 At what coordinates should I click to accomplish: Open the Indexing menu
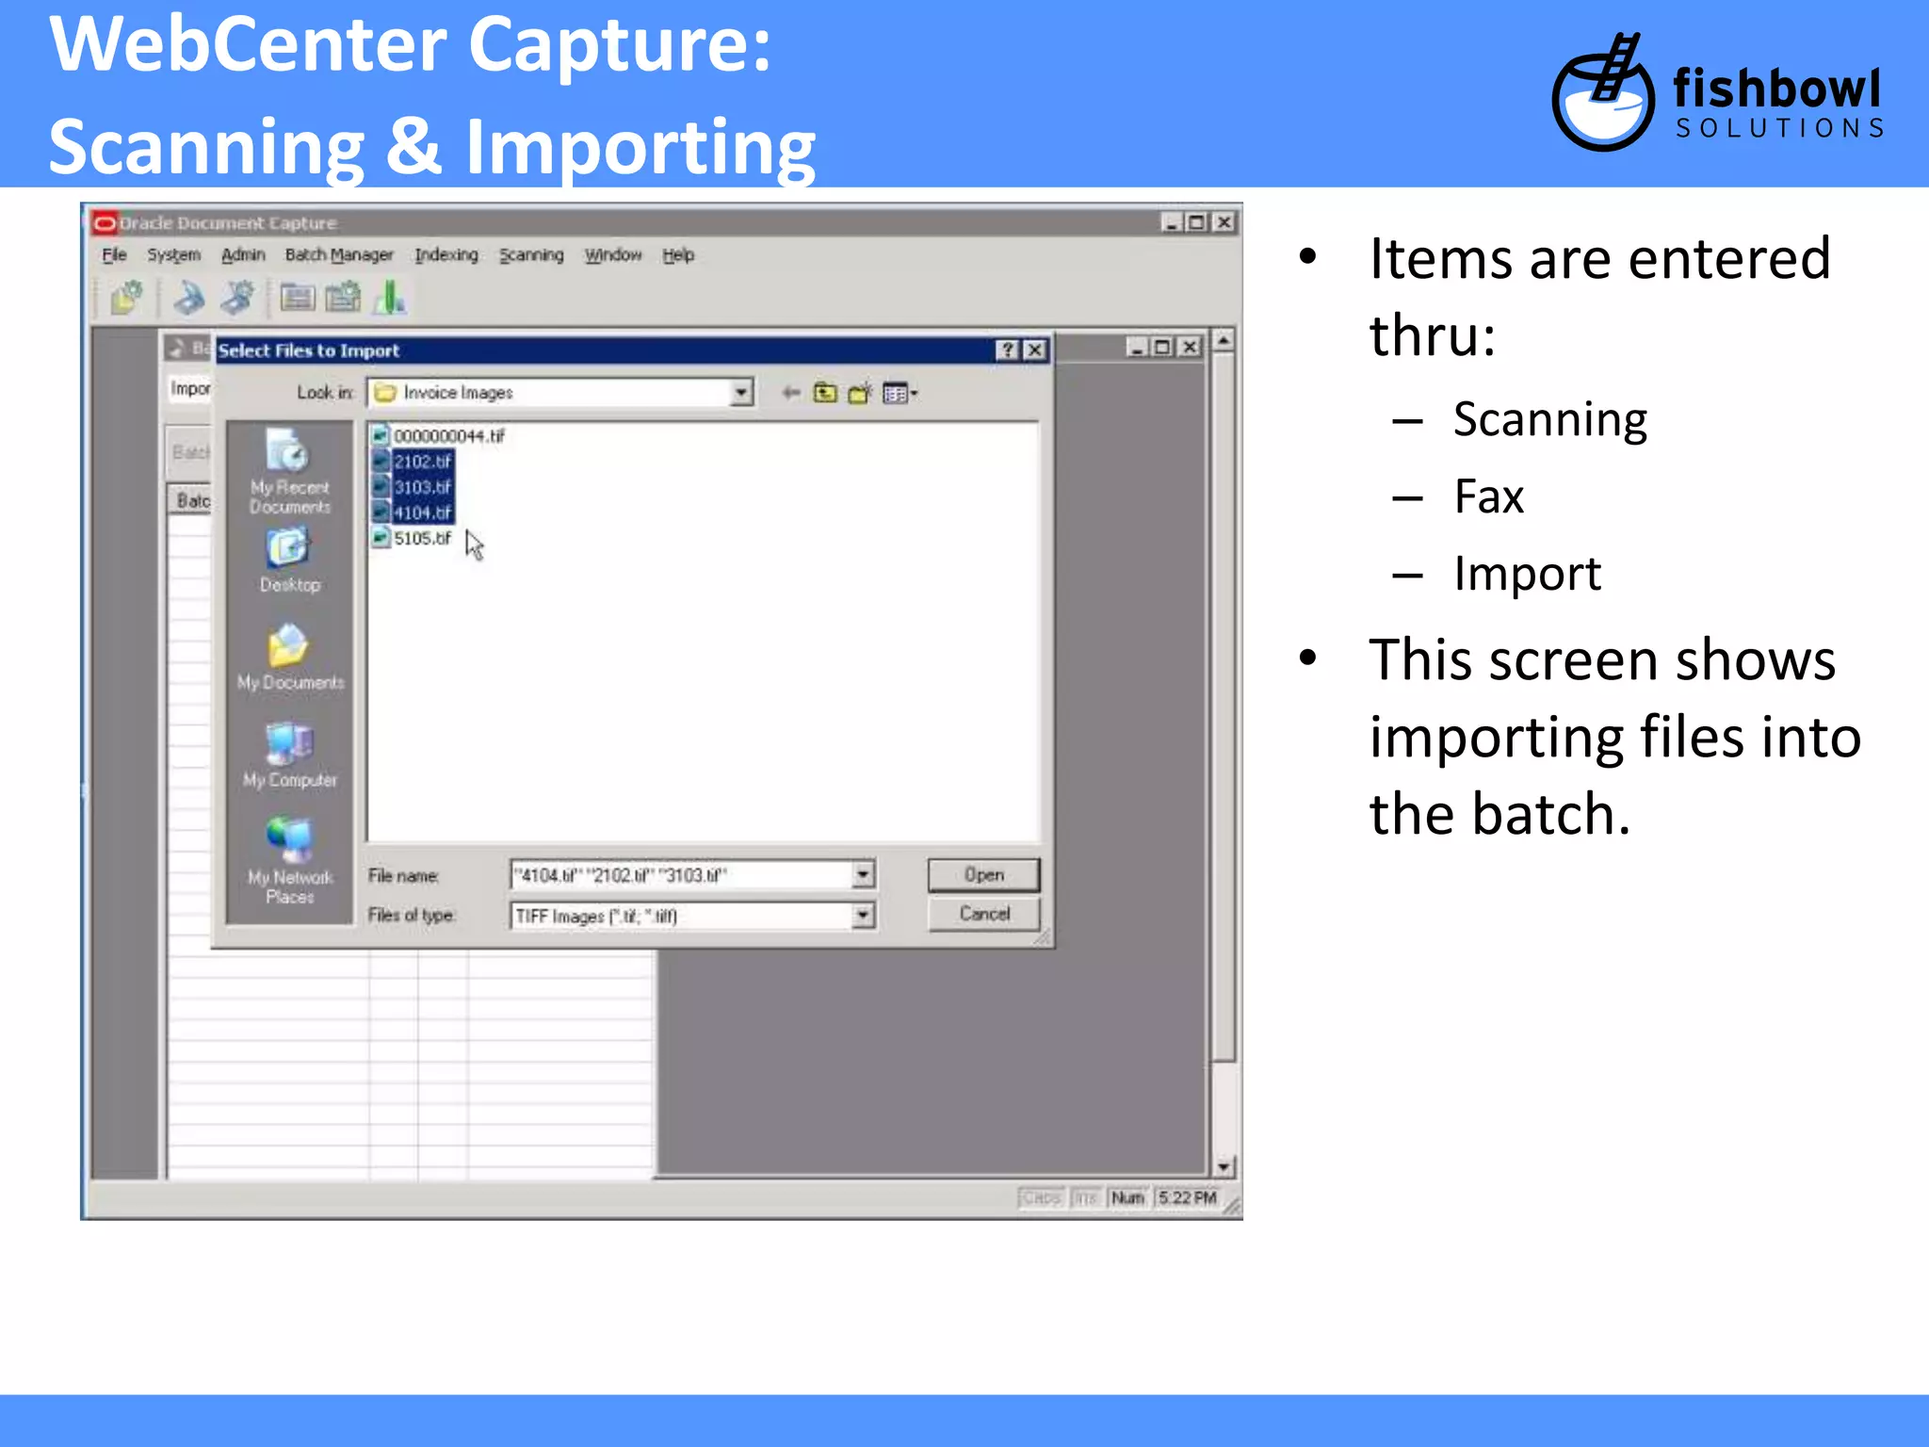coord(446,255)
